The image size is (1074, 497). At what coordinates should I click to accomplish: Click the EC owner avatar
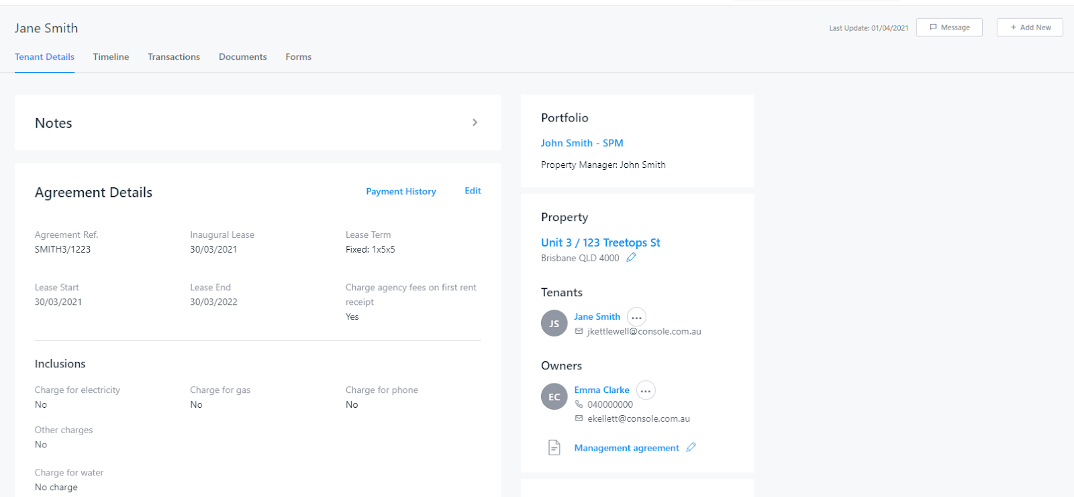pyautogui.click(x=554, y=397)
